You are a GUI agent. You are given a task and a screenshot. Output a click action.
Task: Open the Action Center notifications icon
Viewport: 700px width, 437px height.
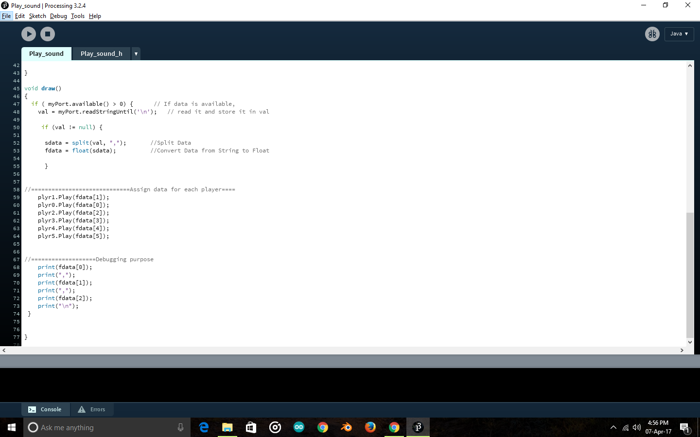(685, 428)
